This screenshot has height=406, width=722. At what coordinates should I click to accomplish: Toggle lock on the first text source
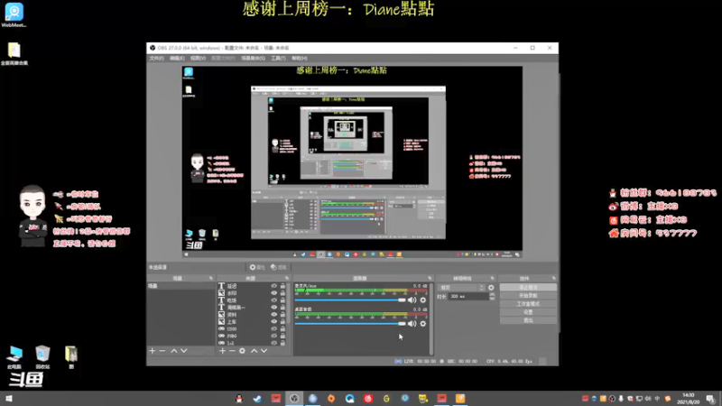282,286
